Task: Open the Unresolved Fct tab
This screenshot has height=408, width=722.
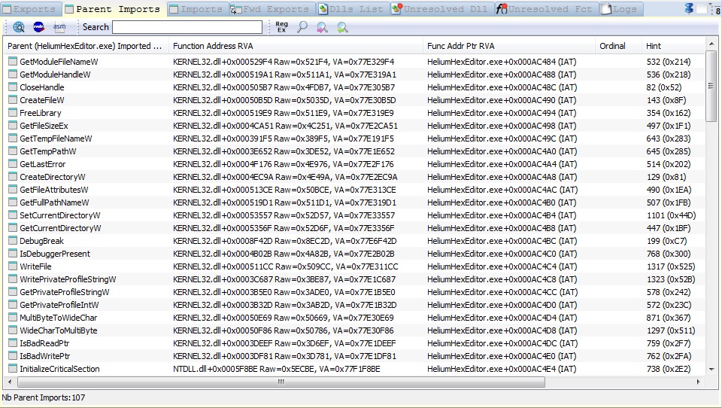Action: pyautogui.click(x=546, y=9)
